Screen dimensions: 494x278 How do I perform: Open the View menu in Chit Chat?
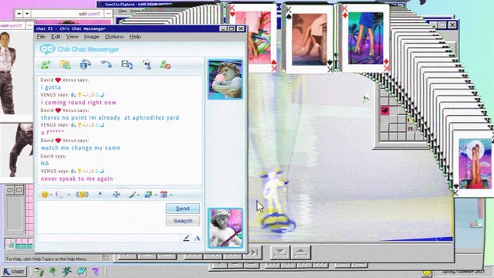(72, 36)
